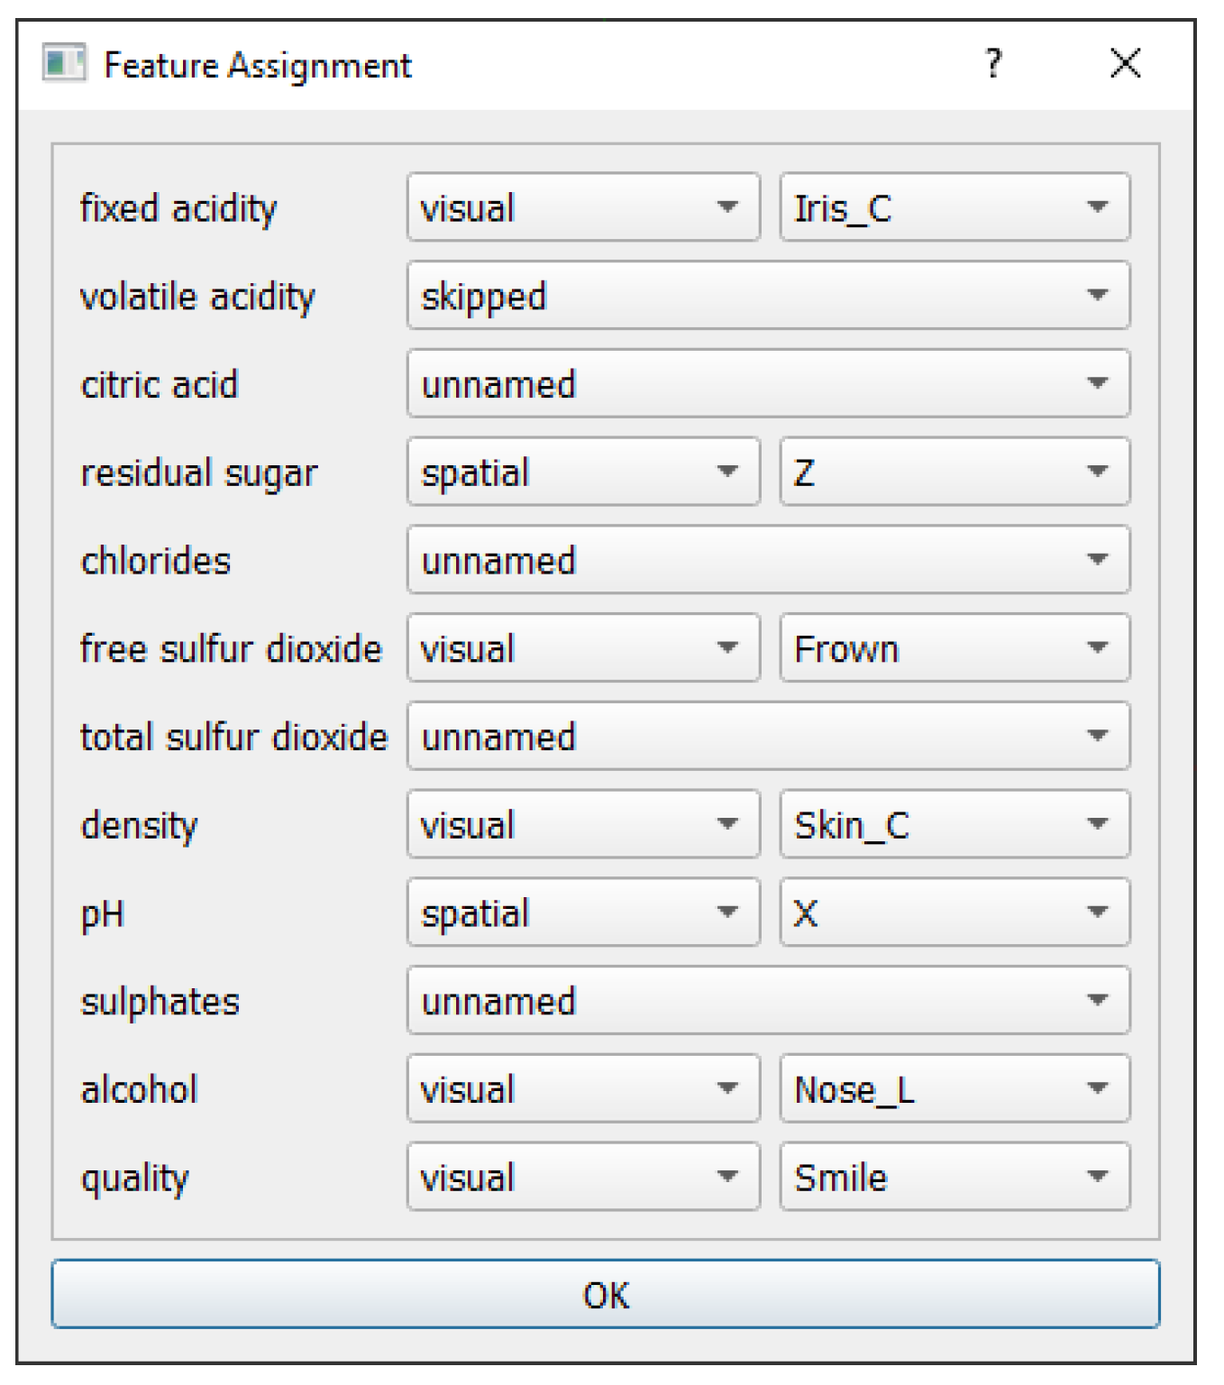Screen dimensions: 1224x1385
Task: Open the total sulfur dioxide dropdown
Action: 768,737
